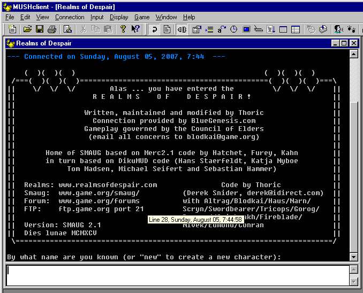Viewport: 363px width, 293px height.
Task: Click the New World toolbar icon
Action: pos(12,29)
